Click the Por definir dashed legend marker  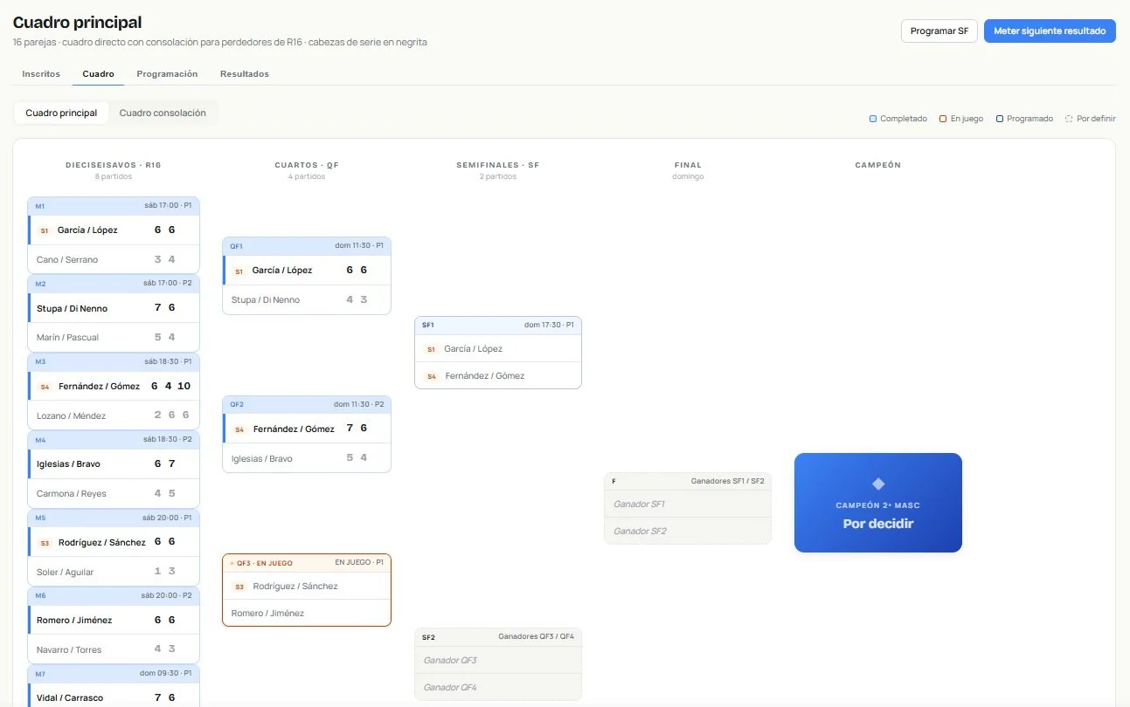point(1069,119)
